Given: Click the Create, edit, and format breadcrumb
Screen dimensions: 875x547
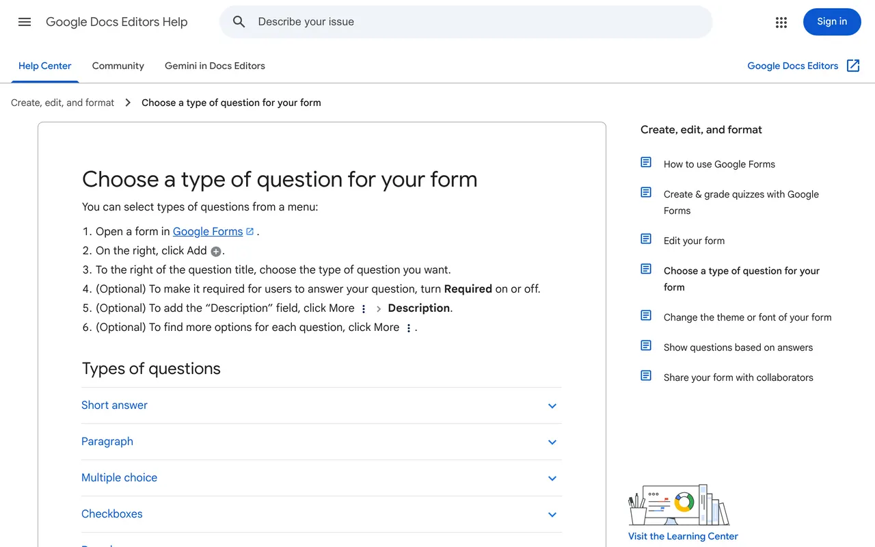Looking at the screenshot, I should tap(63, 103).
